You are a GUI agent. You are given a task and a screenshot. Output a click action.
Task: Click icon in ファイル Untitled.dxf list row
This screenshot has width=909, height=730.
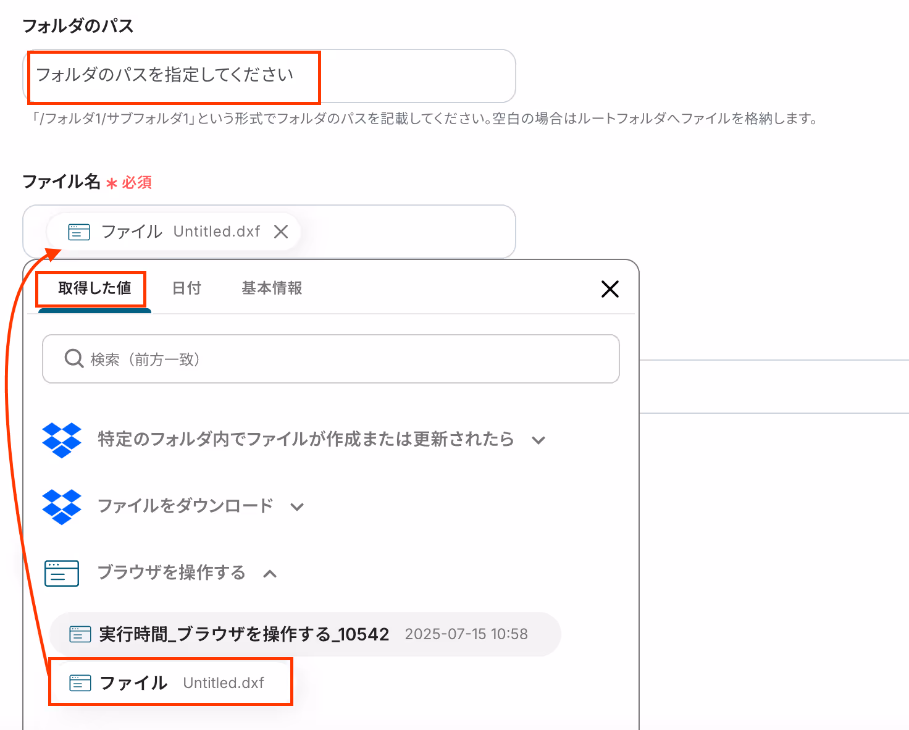80,683
